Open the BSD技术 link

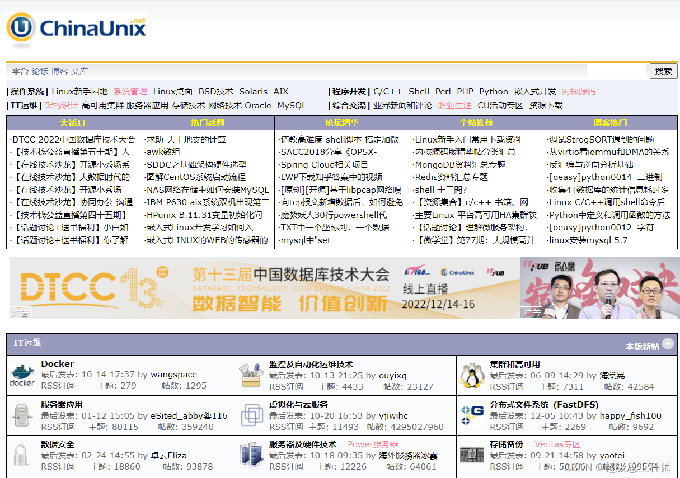coord(215,92)
